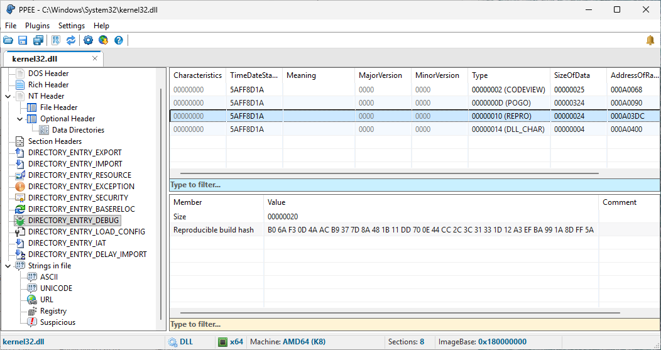Select Strings in file node
Screen dimensions: 661x350
coord(49,266)
